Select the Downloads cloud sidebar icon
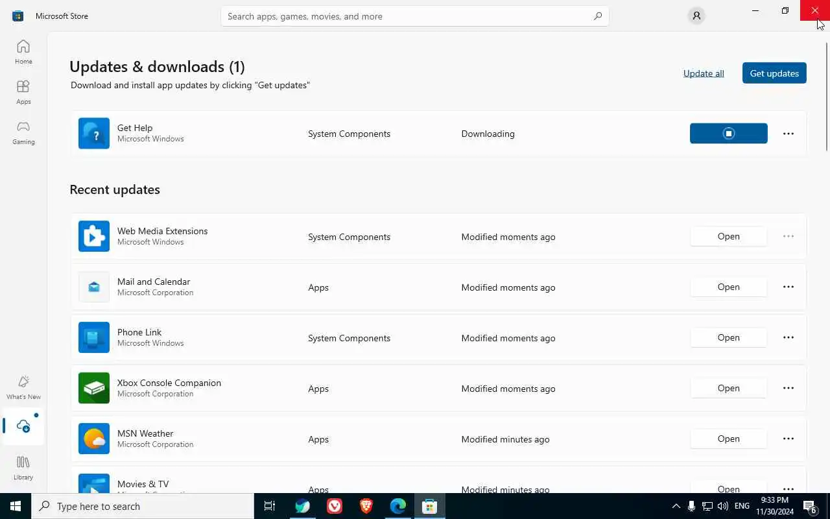 [23, 426]
